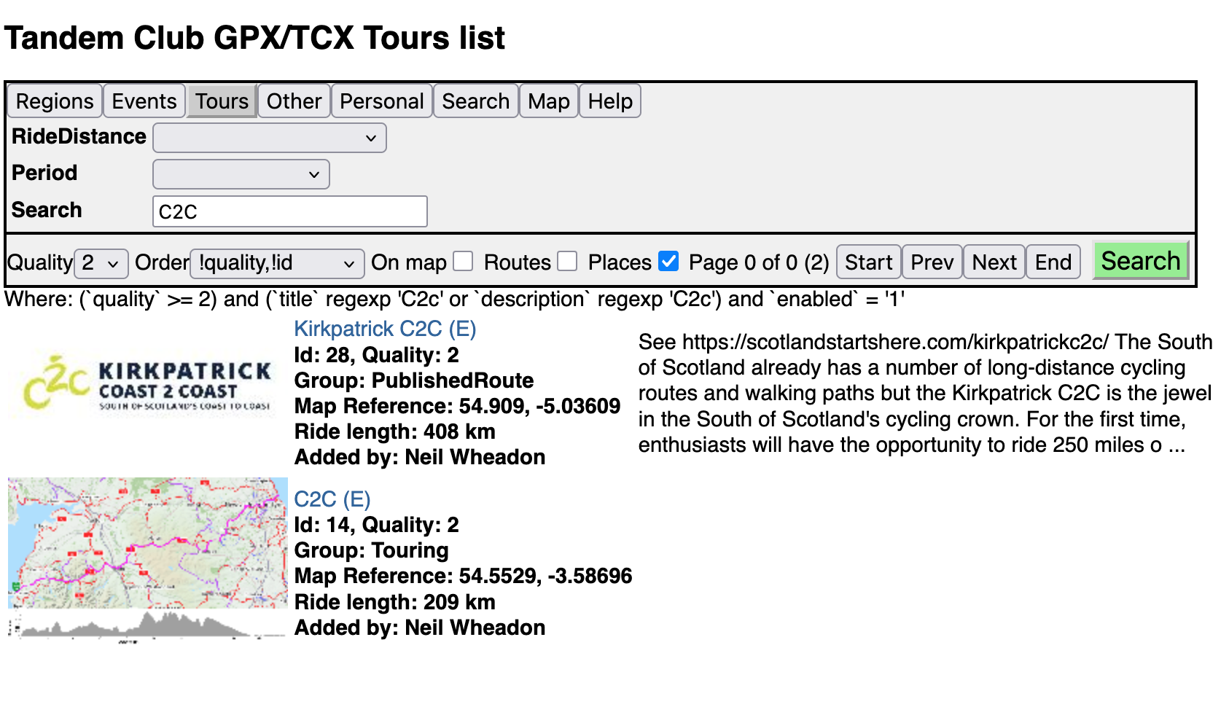Screen dimensions: 1229x707
Task: Go to the Personal tab
Action: [x=381, y=101]
